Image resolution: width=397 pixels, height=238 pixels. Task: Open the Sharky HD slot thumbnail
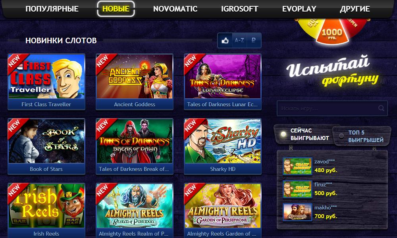(223, 141)
